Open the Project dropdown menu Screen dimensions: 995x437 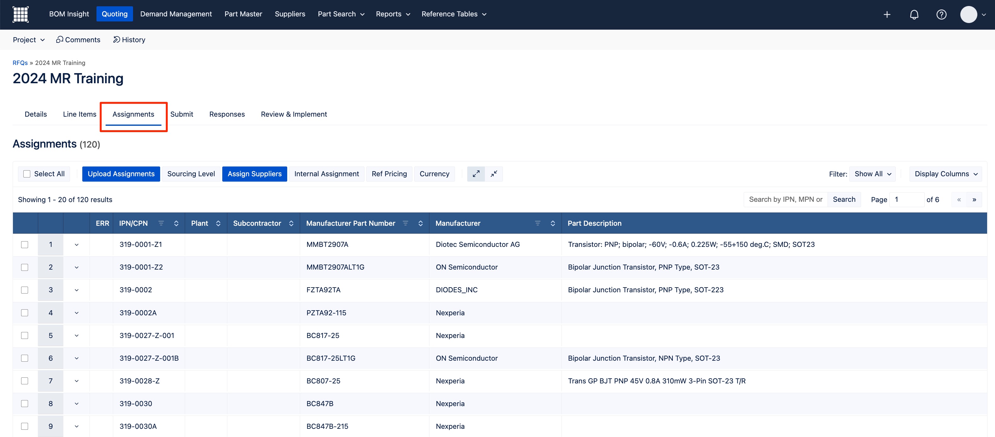tap(29, 40)
